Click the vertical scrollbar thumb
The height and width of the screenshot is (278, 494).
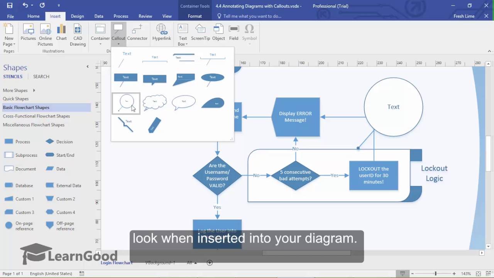coord(489,153)
